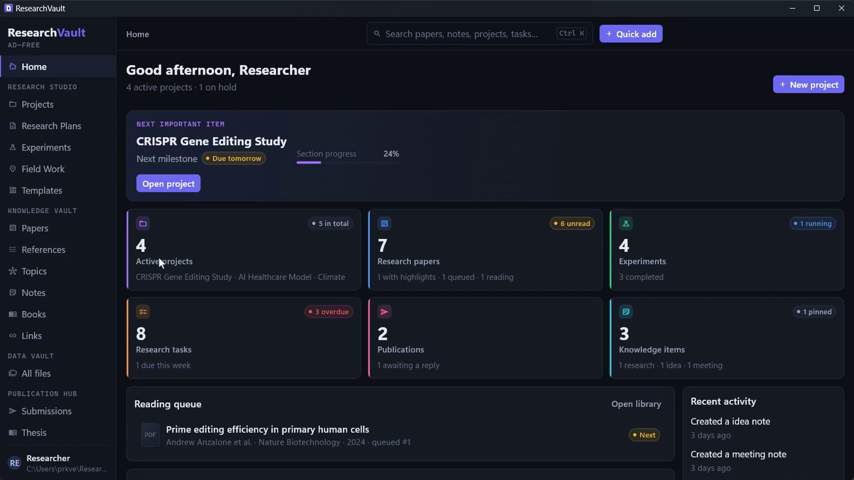Click the checklist icon on Research tasks card
This screenshot has width=854, height=480.
143,312
